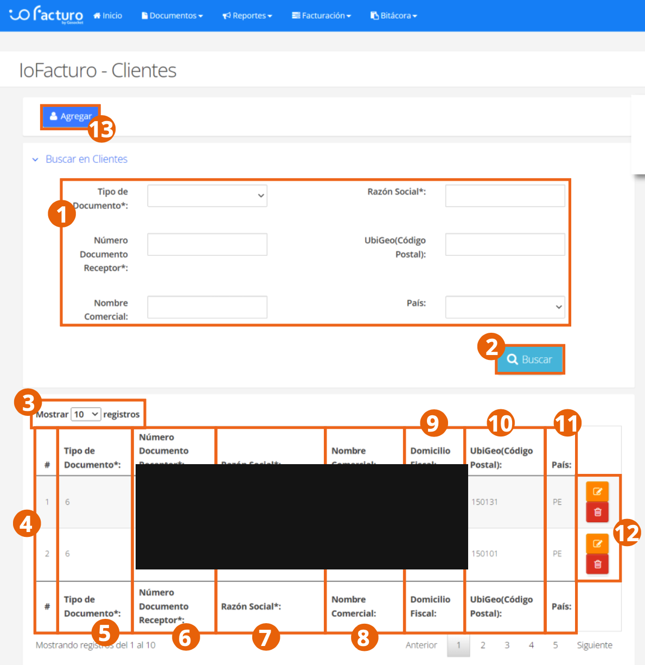Focus the UbiGeo postal code search field
The image size is (645, 665).
(505, 244)
